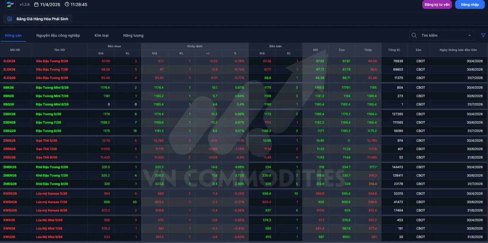The image size is (488, 243).
Task: Click the clock icon beside the time
Action: pyautogui.click(x=67, y=5)
